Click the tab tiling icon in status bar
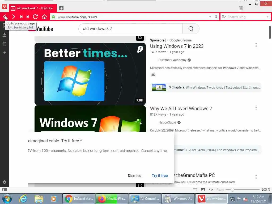This screenshot has width=272, height=204. (x=195, y=190)
